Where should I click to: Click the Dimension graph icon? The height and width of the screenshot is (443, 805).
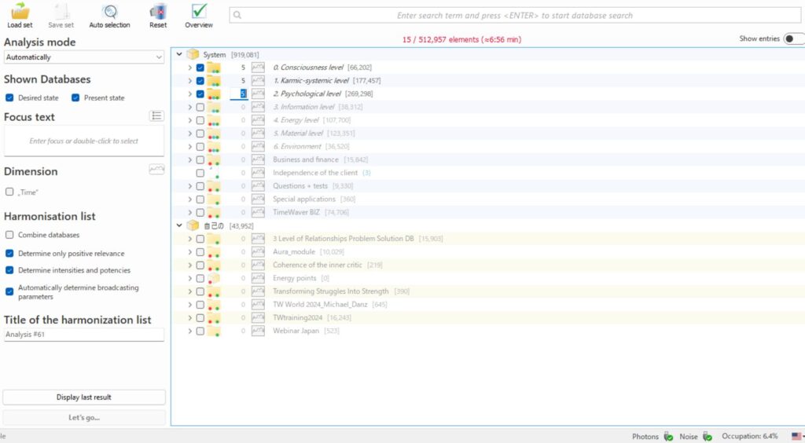click(x=156, y=170)
